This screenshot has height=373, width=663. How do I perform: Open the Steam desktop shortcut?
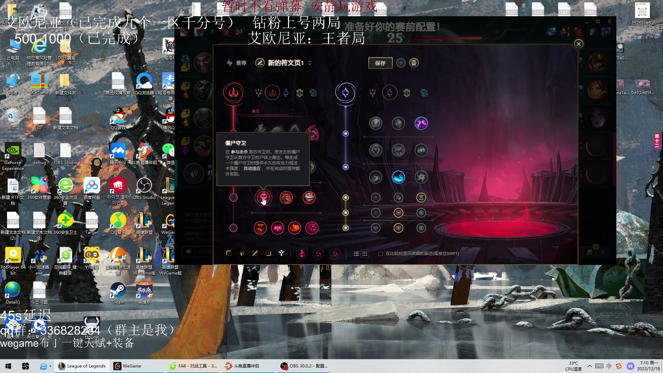point(118,293)
